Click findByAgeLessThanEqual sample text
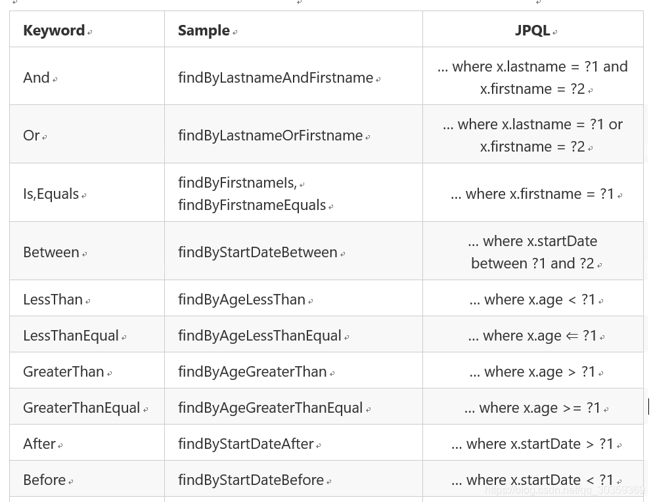The height and width of the screenshot is (502, 651). (x=259, y=335)
